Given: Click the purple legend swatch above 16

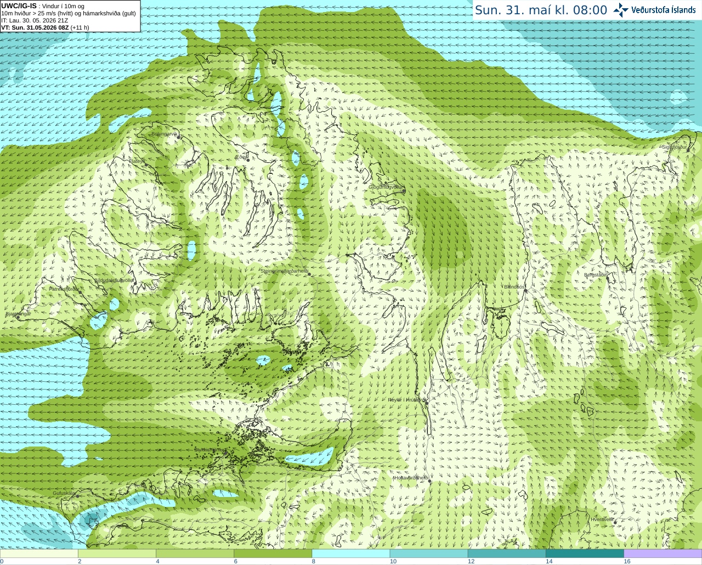Looking at the screenshot, I should (x=663, y=553).
